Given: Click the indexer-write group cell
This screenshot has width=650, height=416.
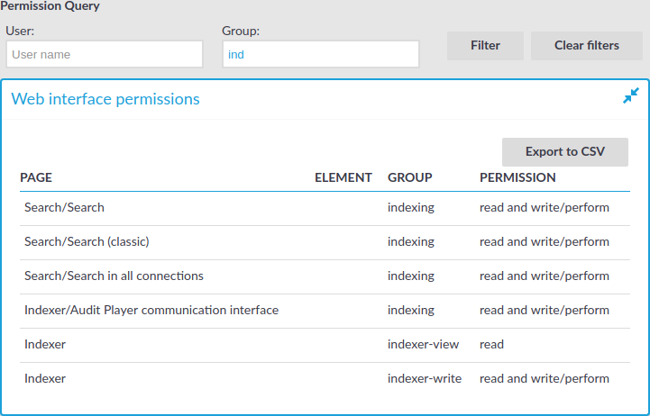Looking at the screenshot, I should tap(425, 379).
